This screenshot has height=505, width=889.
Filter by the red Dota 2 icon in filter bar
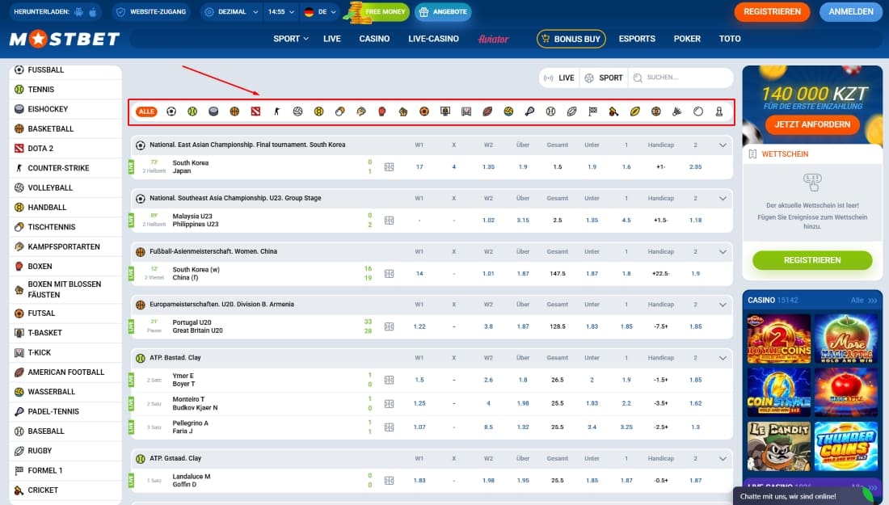point(255,112)
